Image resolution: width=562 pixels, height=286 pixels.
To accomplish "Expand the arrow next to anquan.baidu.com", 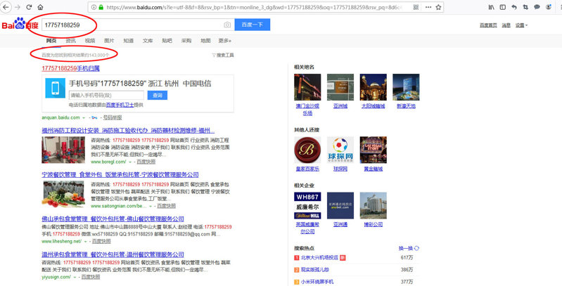I will 84,118.
